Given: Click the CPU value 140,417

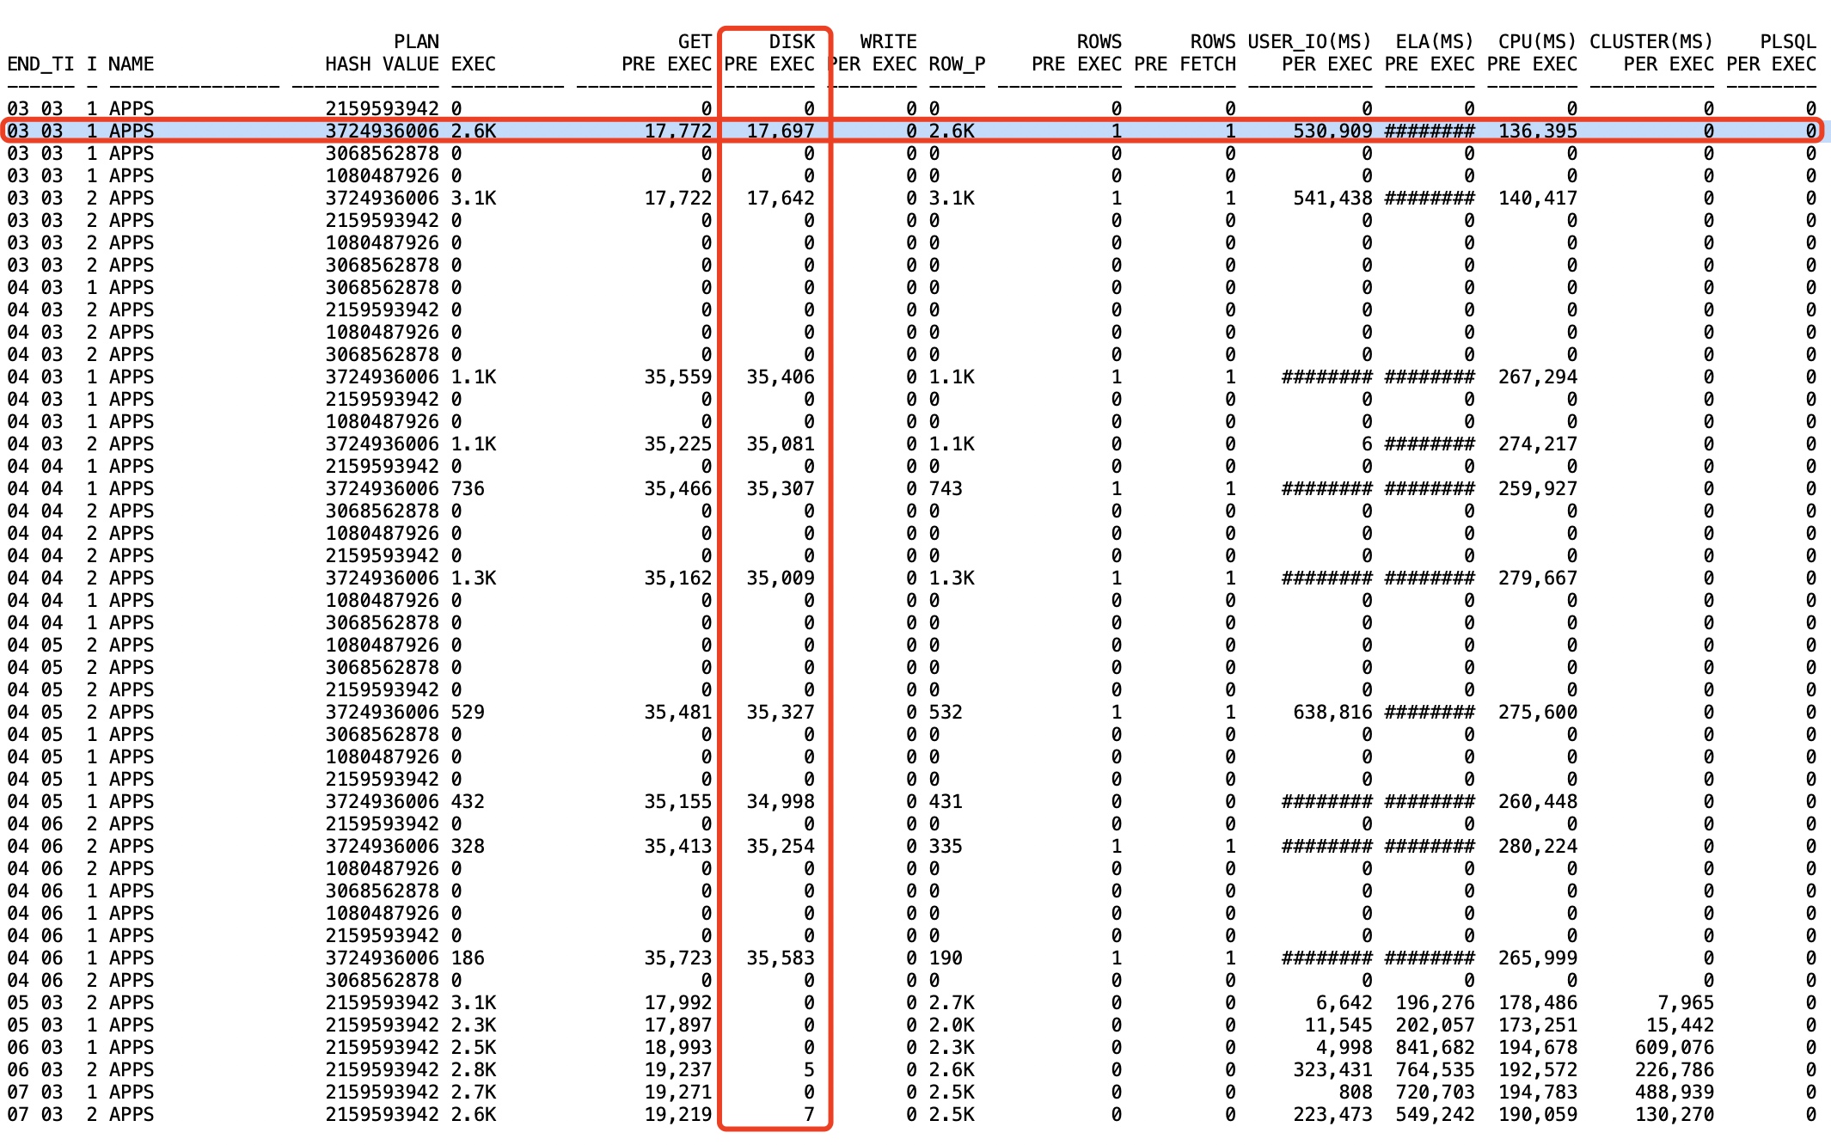Looking at the screenshot, I should pos(1538,199).
